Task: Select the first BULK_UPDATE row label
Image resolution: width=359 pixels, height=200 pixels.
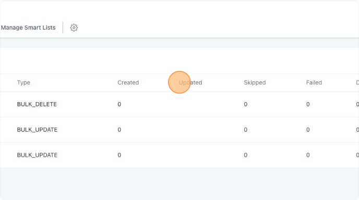Action: (37, 130)
